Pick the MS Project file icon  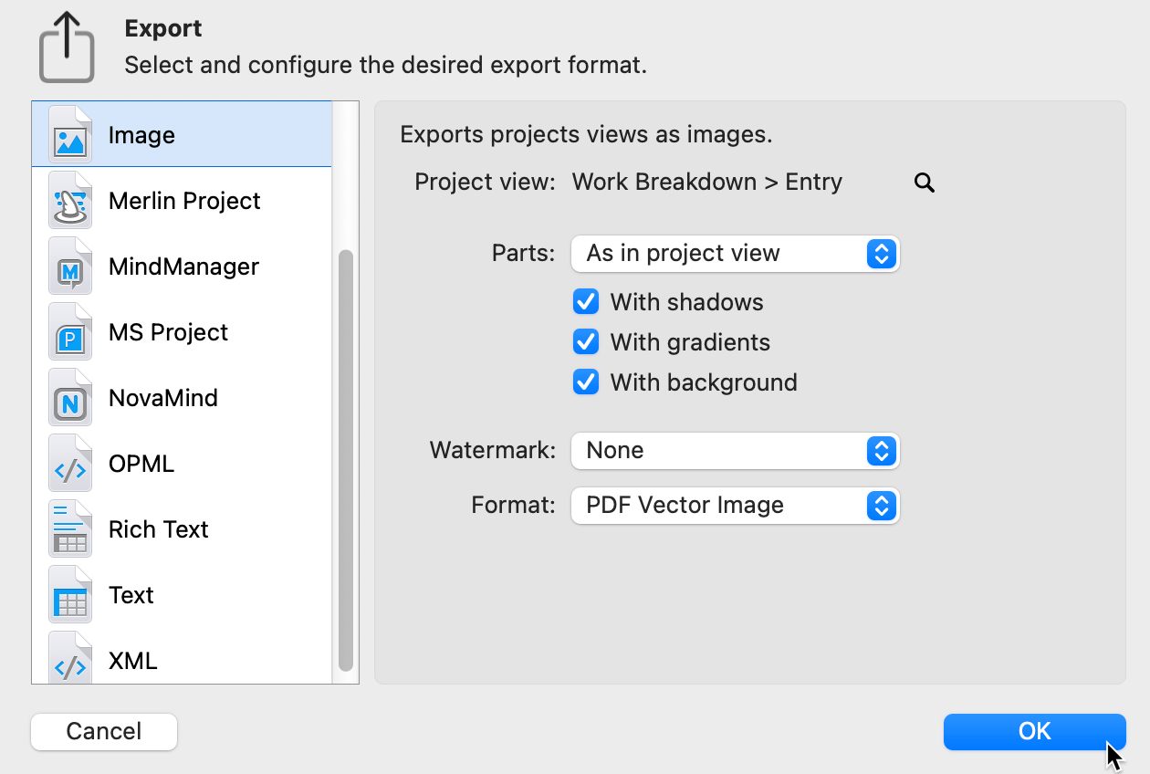coord(70,333)
